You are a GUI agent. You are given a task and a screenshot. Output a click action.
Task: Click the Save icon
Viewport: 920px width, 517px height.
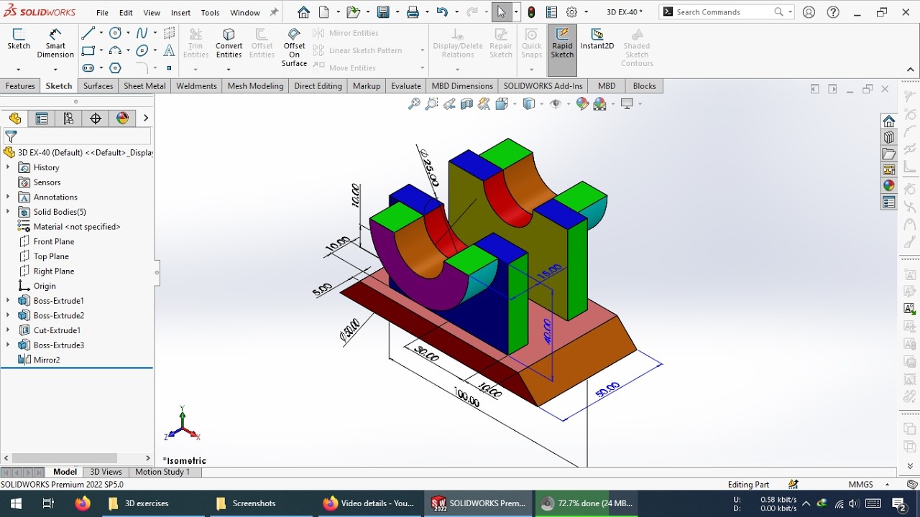point(383,12)
